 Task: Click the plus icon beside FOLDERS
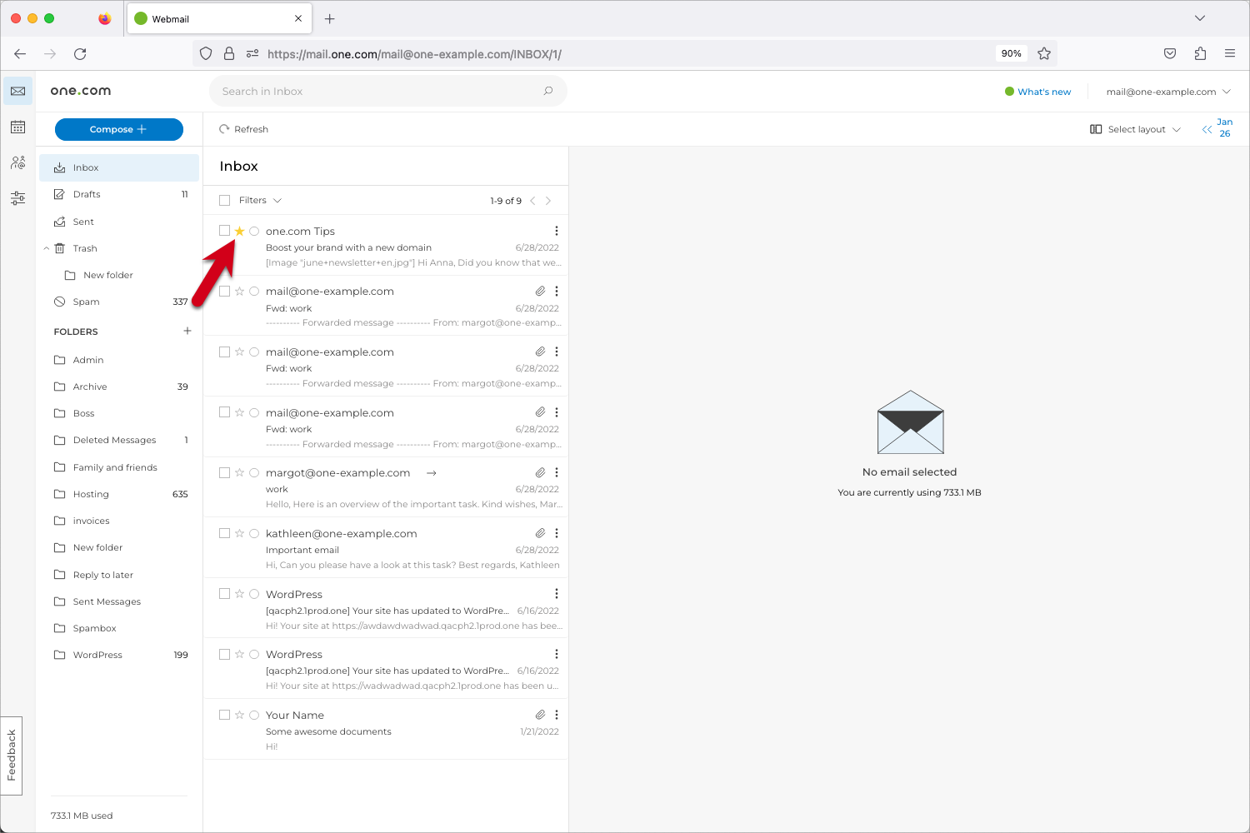point(187,332)
